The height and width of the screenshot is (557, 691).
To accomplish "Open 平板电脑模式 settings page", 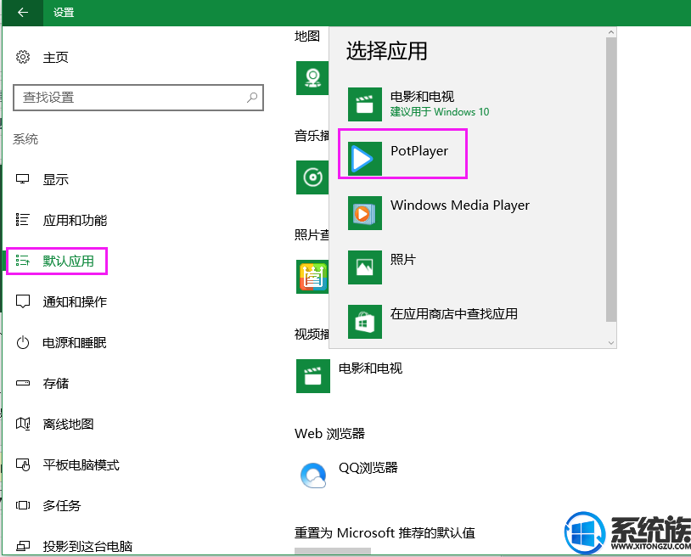I will [81, 465].
